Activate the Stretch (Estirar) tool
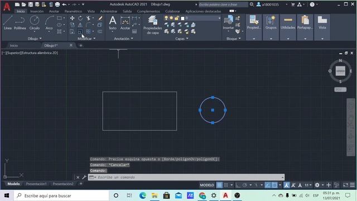 (72, 32)
